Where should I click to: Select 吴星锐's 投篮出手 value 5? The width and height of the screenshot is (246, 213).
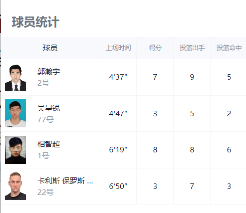coord(192,114)
